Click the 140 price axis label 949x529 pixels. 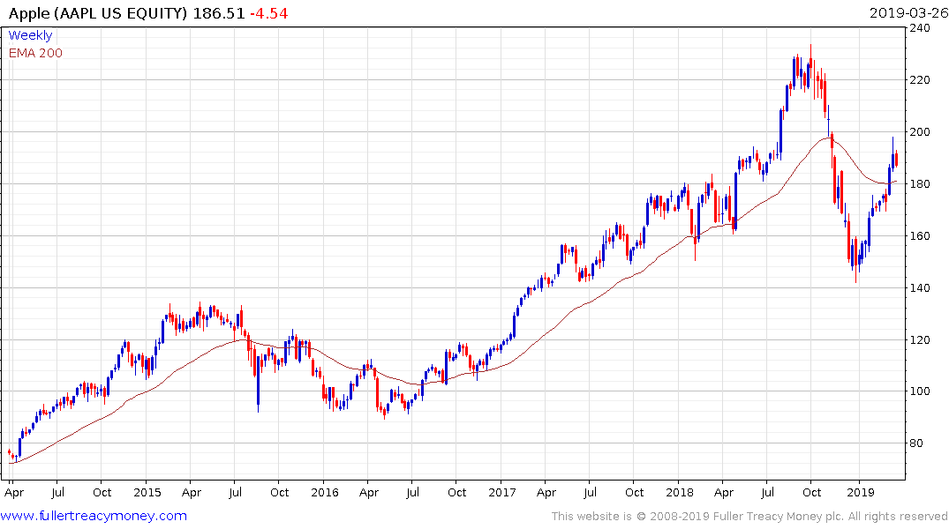coord(920,287)
